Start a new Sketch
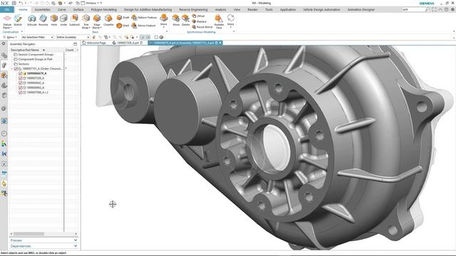This screenshot has height=256, width=456. [18, 21]
